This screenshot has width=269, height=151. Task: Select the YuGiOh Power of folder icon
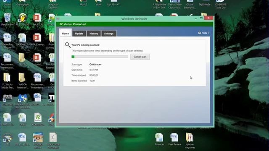(x=22, y=81)
